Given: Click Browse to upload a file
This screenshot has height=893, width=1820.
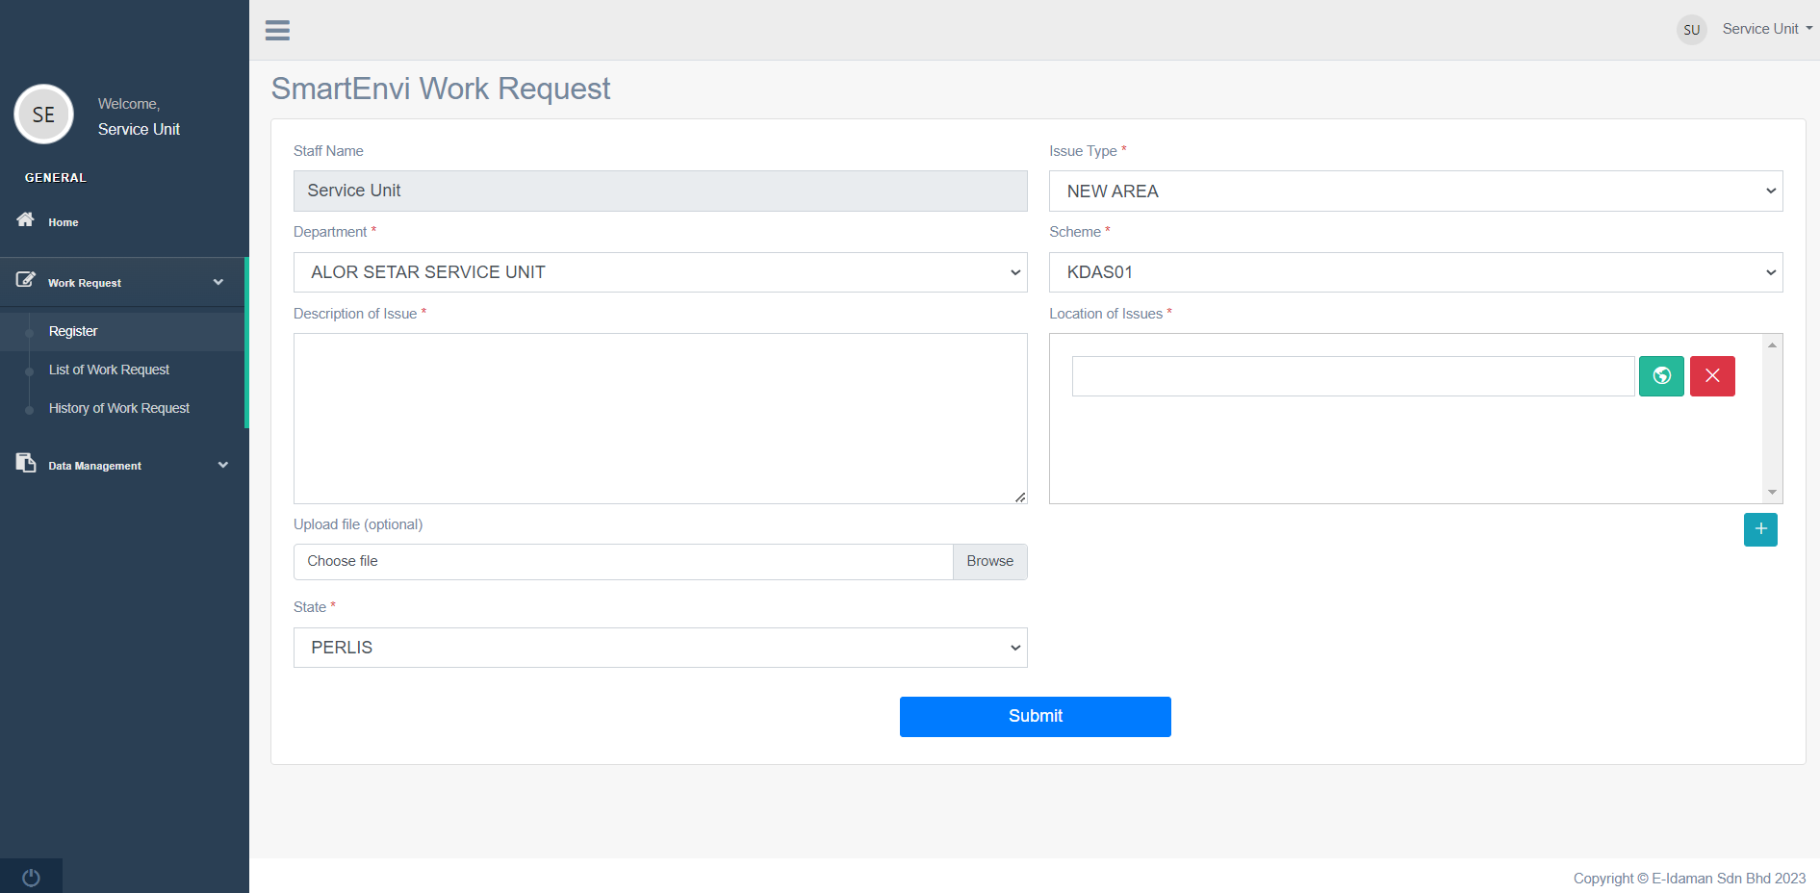Looking at the screenshot, I should coord(989,562).
